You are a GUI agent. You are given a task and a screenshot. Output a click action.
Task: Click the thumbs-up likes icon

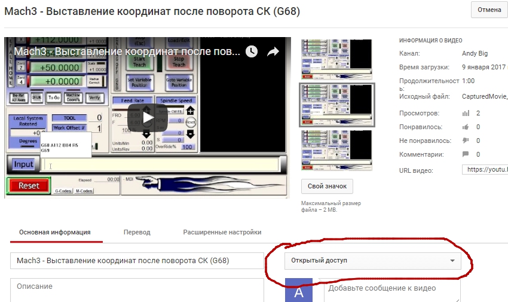(466, 127)
